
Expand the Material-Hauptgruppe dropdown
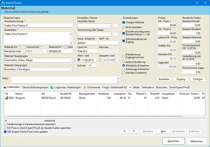coord(71,60)
